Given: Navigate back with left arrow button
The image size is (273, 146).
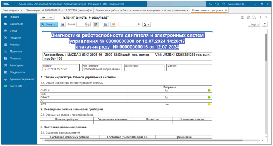Looking at the screenshot, I should point(43,17).
